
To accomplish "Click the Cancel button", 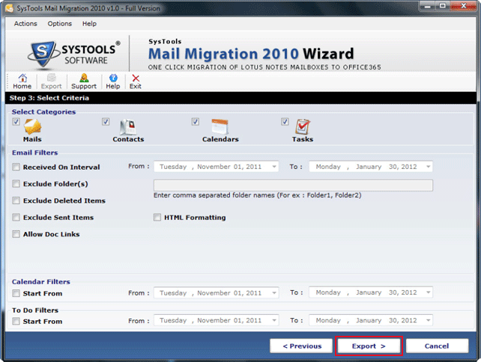I will [x=437, y=346].
